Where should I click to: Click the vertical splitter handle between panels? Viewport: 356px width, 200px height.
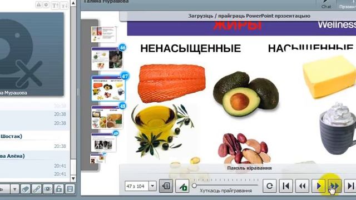[x=78, y=92]
